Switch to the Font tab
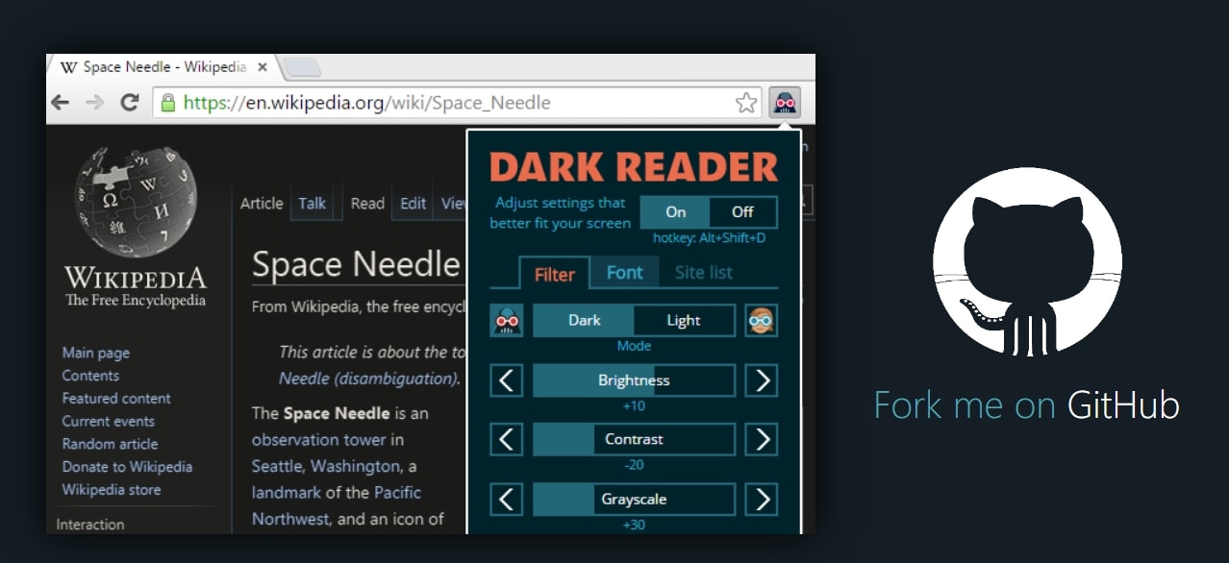1229x563 pixels. tap(624, 273)
